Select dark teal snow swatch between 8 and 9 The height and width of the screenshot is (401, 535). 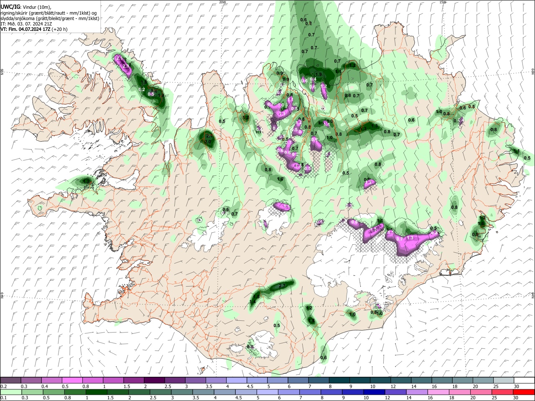[x=339, y=381]
